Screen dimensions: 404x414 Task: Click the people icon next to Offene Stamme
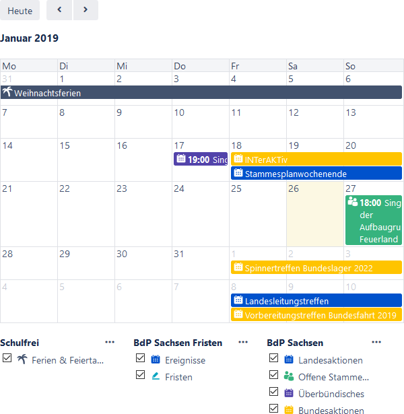point(289,376)
